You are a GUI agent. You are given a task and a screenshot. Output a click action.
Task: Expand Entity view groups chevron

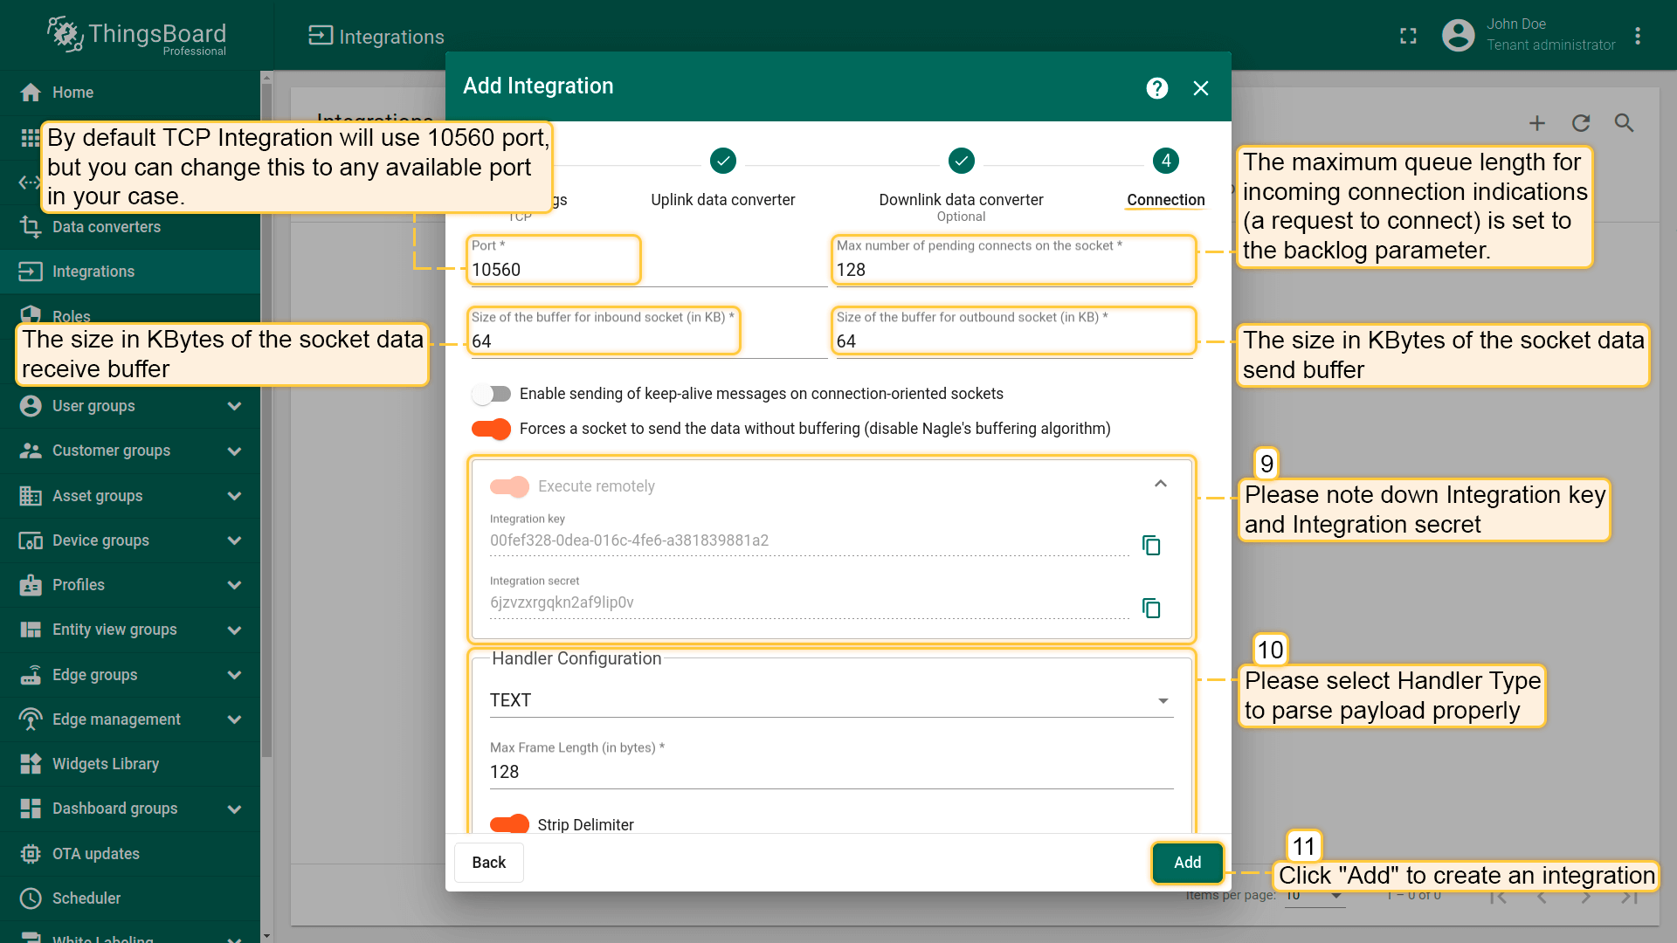click(x=234, y=630)
